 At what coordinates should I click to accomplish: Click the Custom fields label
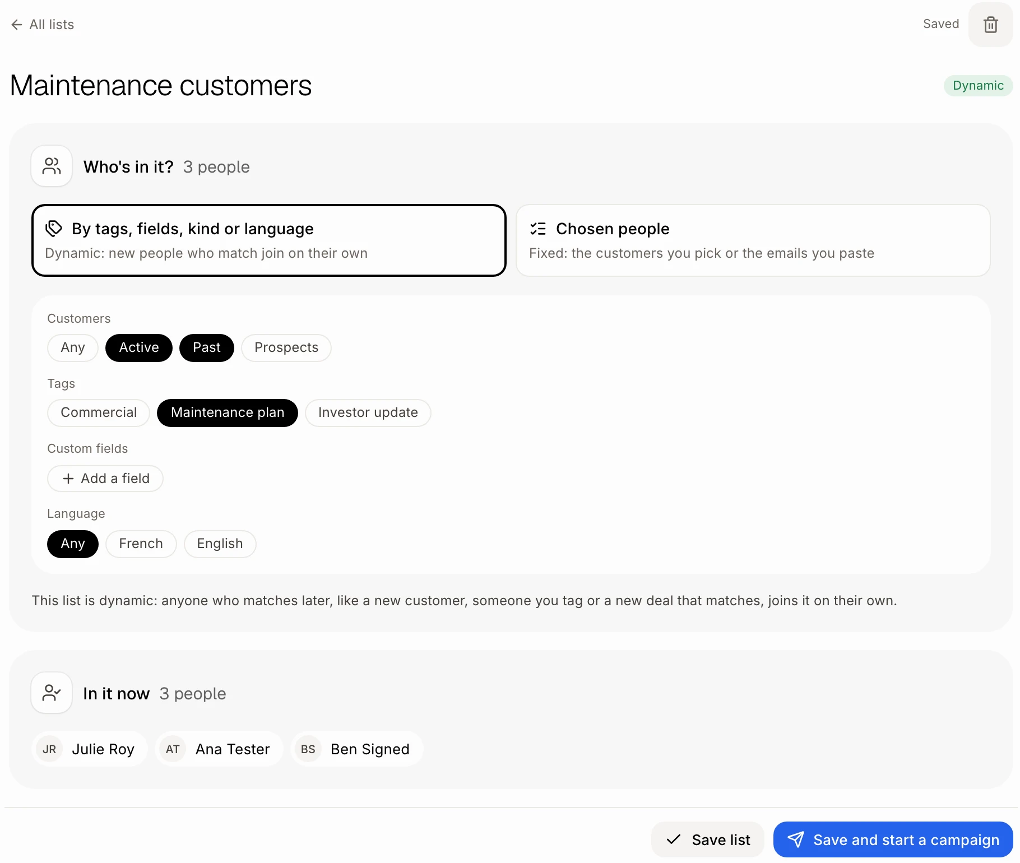pos(87,449)
